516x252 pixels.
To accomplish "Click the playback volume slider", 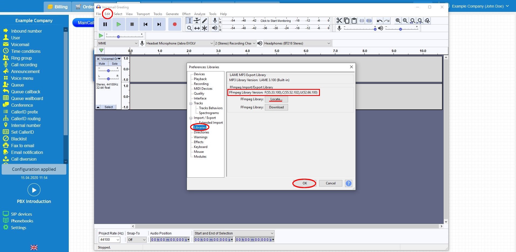I will [402, 28].
